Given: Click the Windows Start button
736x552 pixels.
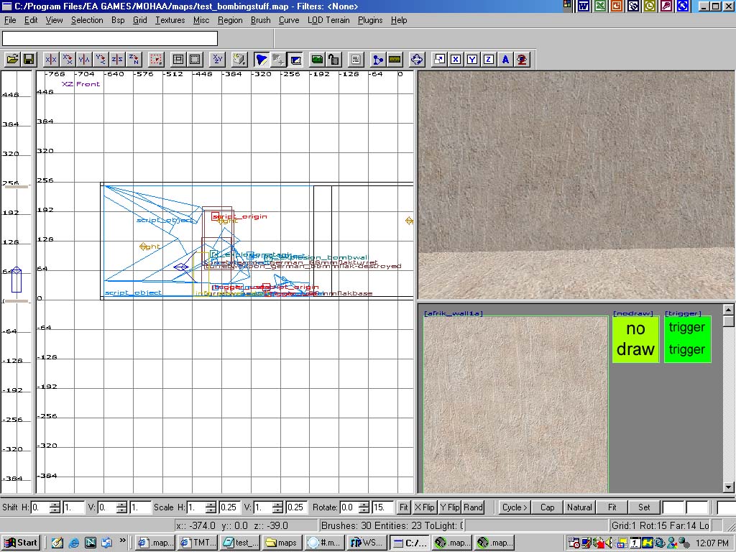Looking at the screenshot, I should point(22,543).
